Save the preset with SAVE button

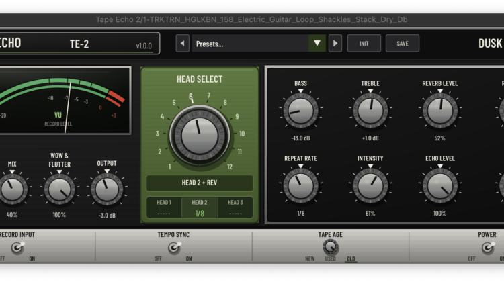pos(403,44)
